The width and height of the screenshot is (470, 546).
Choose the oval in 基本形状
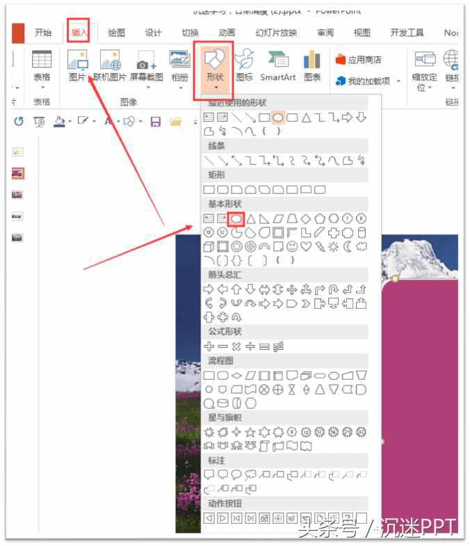click(x=236, y=219)
